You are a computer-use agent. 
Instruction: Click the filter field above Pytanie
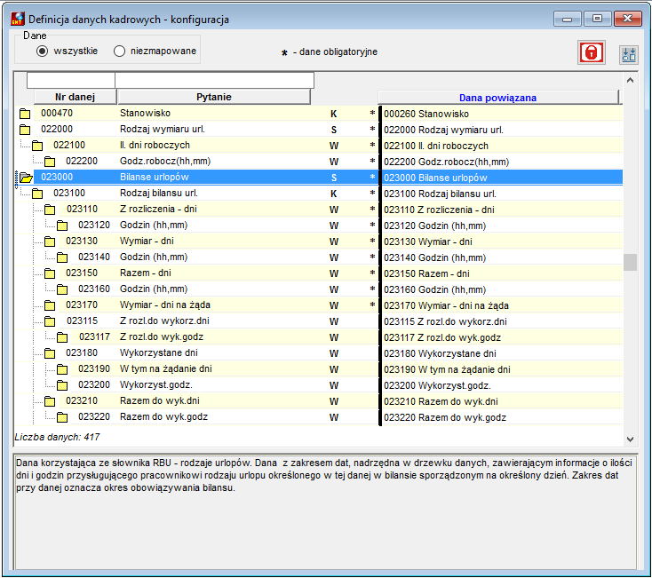tap(214, 80)
